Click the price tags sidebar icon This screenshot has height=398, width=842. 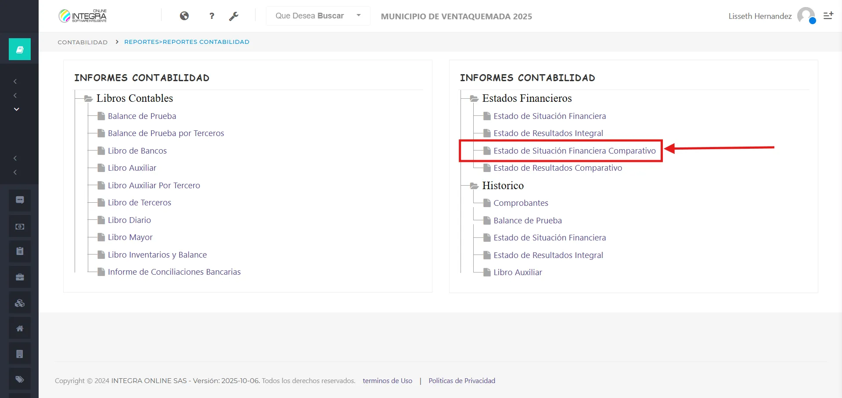(x=20, y=379)
